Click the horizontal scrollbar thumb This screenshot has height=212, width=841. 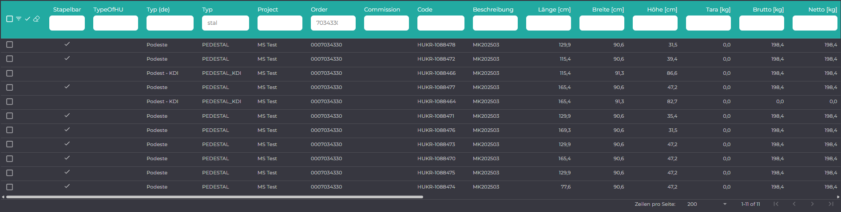tap(214, 197)
